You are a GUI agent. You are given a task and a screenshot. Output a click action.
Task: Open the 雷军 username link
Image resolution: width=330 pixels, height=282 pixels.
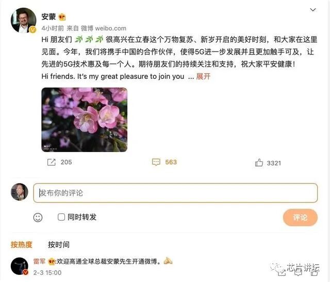click(x=39, y=261)
